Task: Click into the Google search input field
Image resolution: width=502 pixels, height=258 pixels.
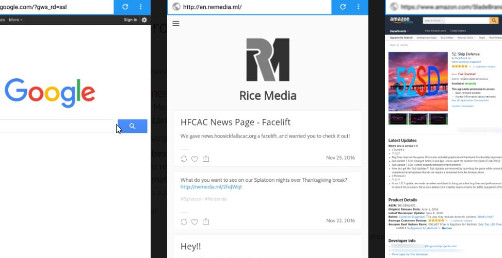Action: pyautogui.click(x=56, y=126)
